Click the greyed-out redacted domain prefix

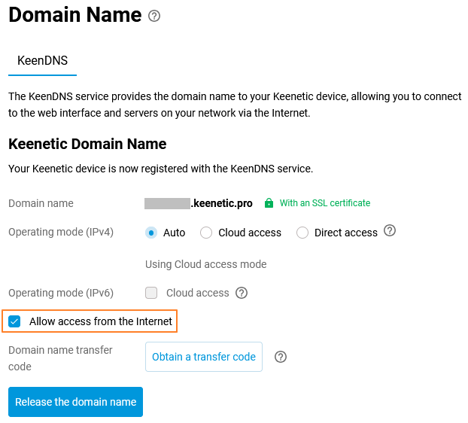167,203
